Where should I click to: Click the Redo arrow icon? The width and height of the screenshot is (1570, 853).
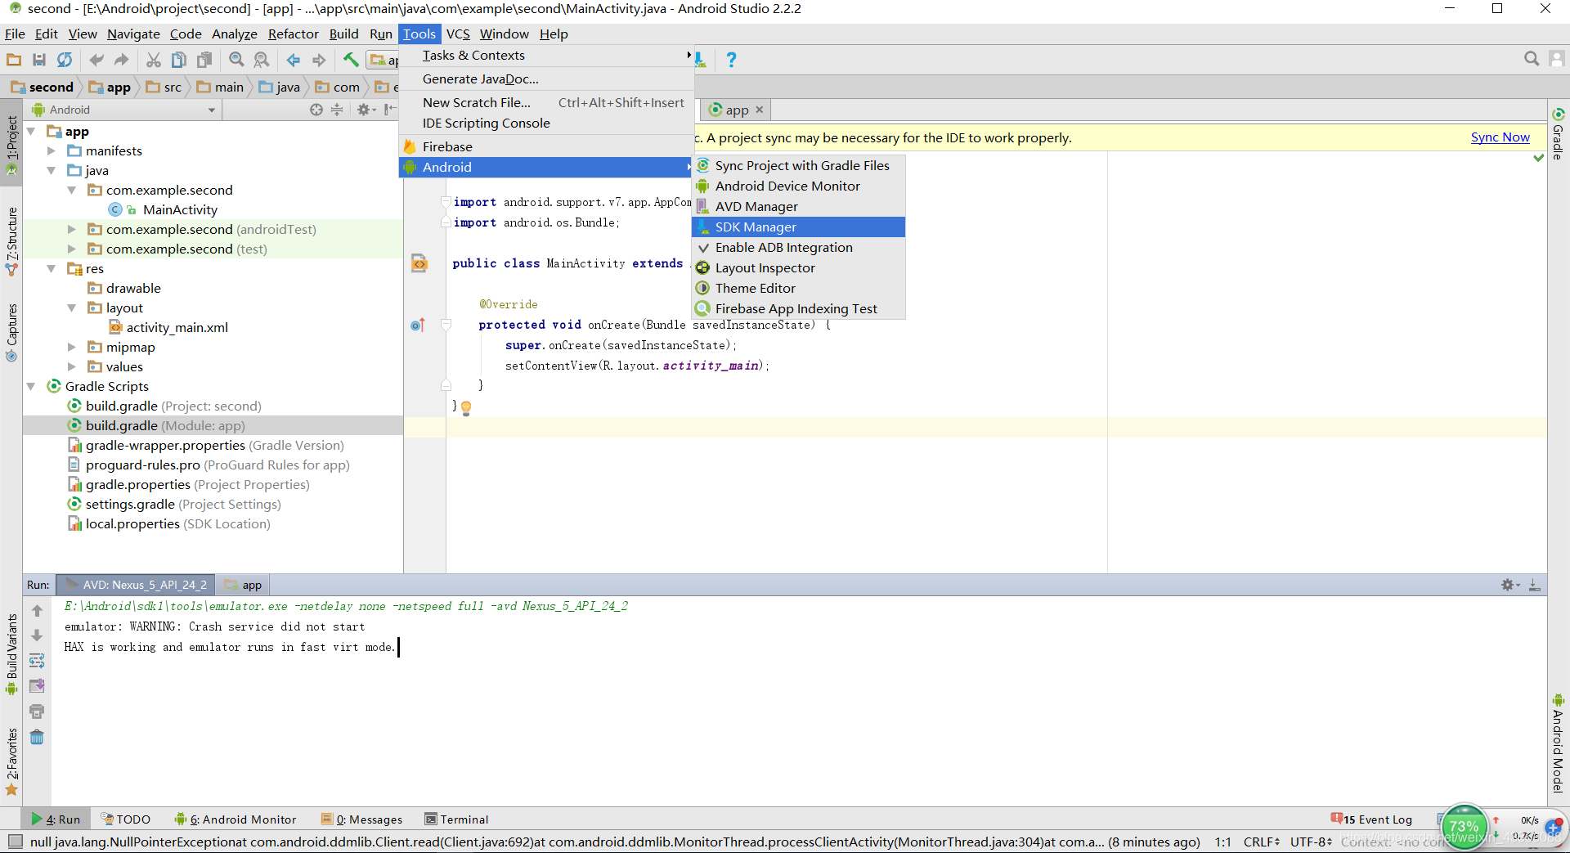[122, 60]
